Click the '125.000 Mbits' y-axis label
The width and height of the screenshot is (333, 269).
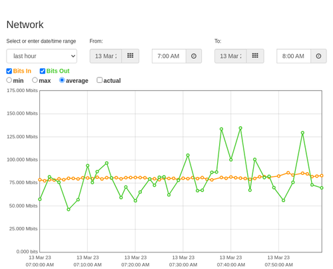22,137
